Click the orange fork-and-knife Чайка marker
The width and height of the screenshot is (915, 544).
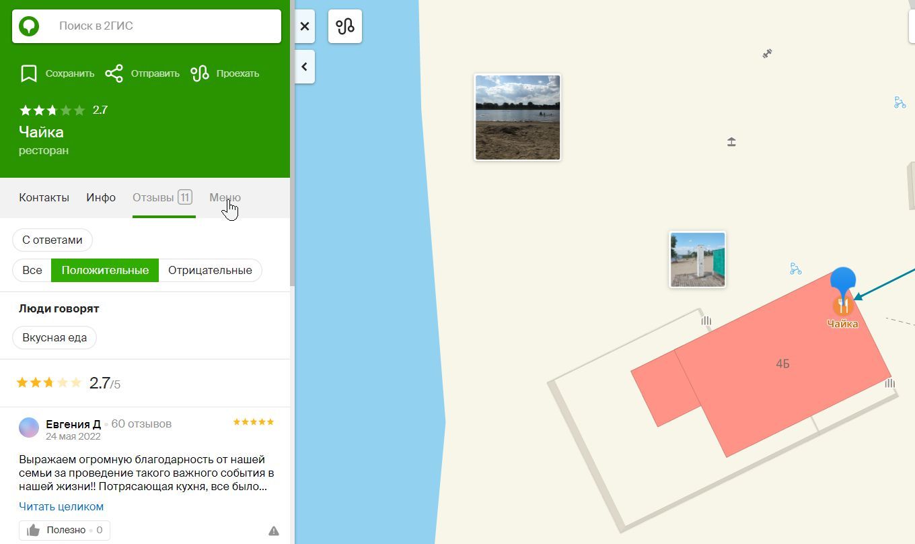tap(842, 306)
